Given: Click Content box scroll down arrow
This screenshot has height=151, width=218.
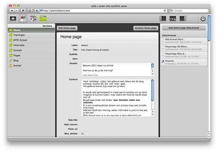Looking at the screenshot, I should 153,115.
